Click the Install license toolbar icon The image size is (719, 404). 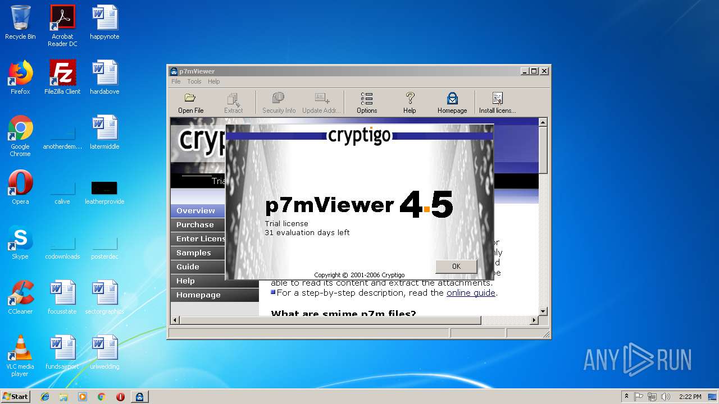[497, 103]
